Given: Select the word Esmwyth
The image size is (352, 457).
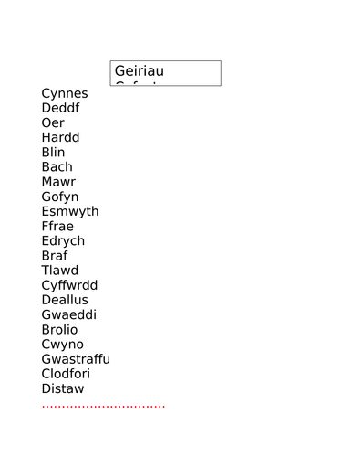Looking at the screenshot, I should (70, 212).
